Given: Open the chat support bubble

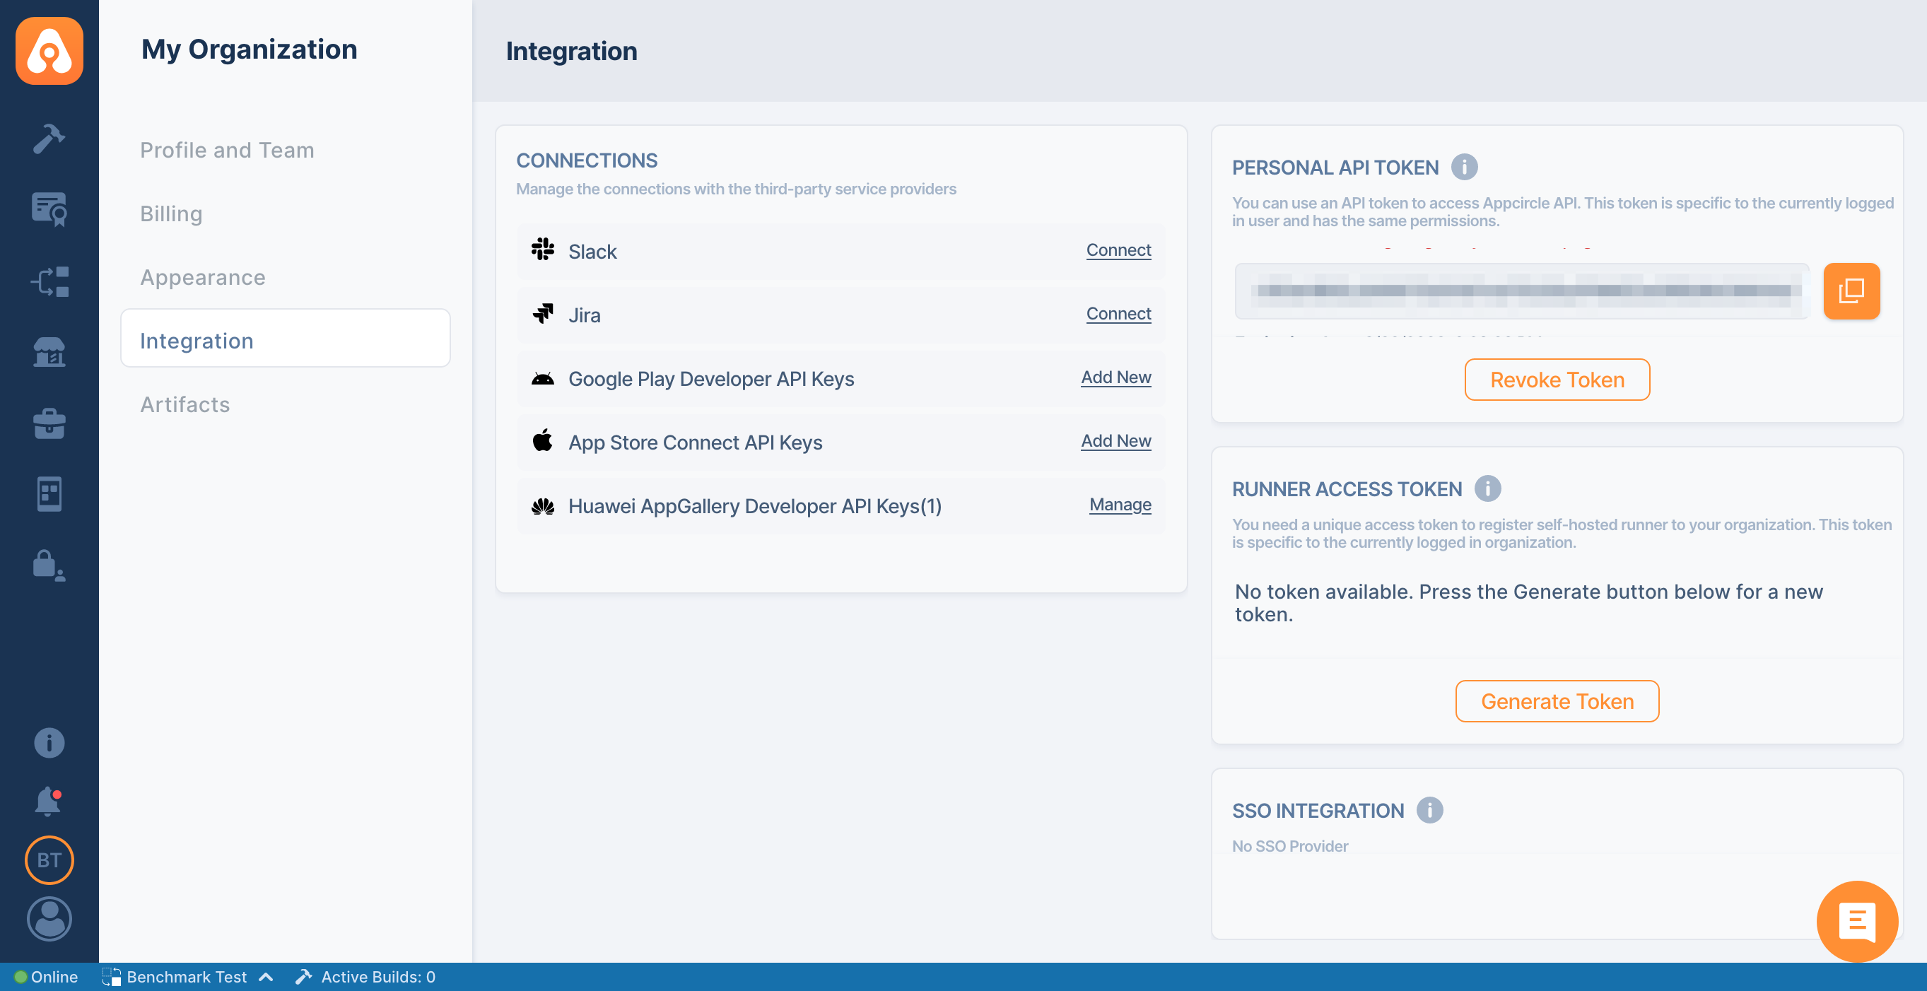Looking at the screenshot, I should point(1857,921).
